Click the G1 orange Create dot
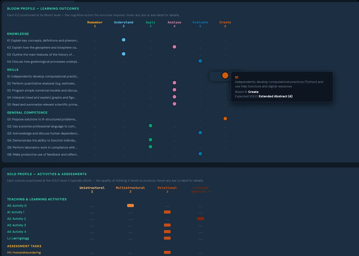 225,119
